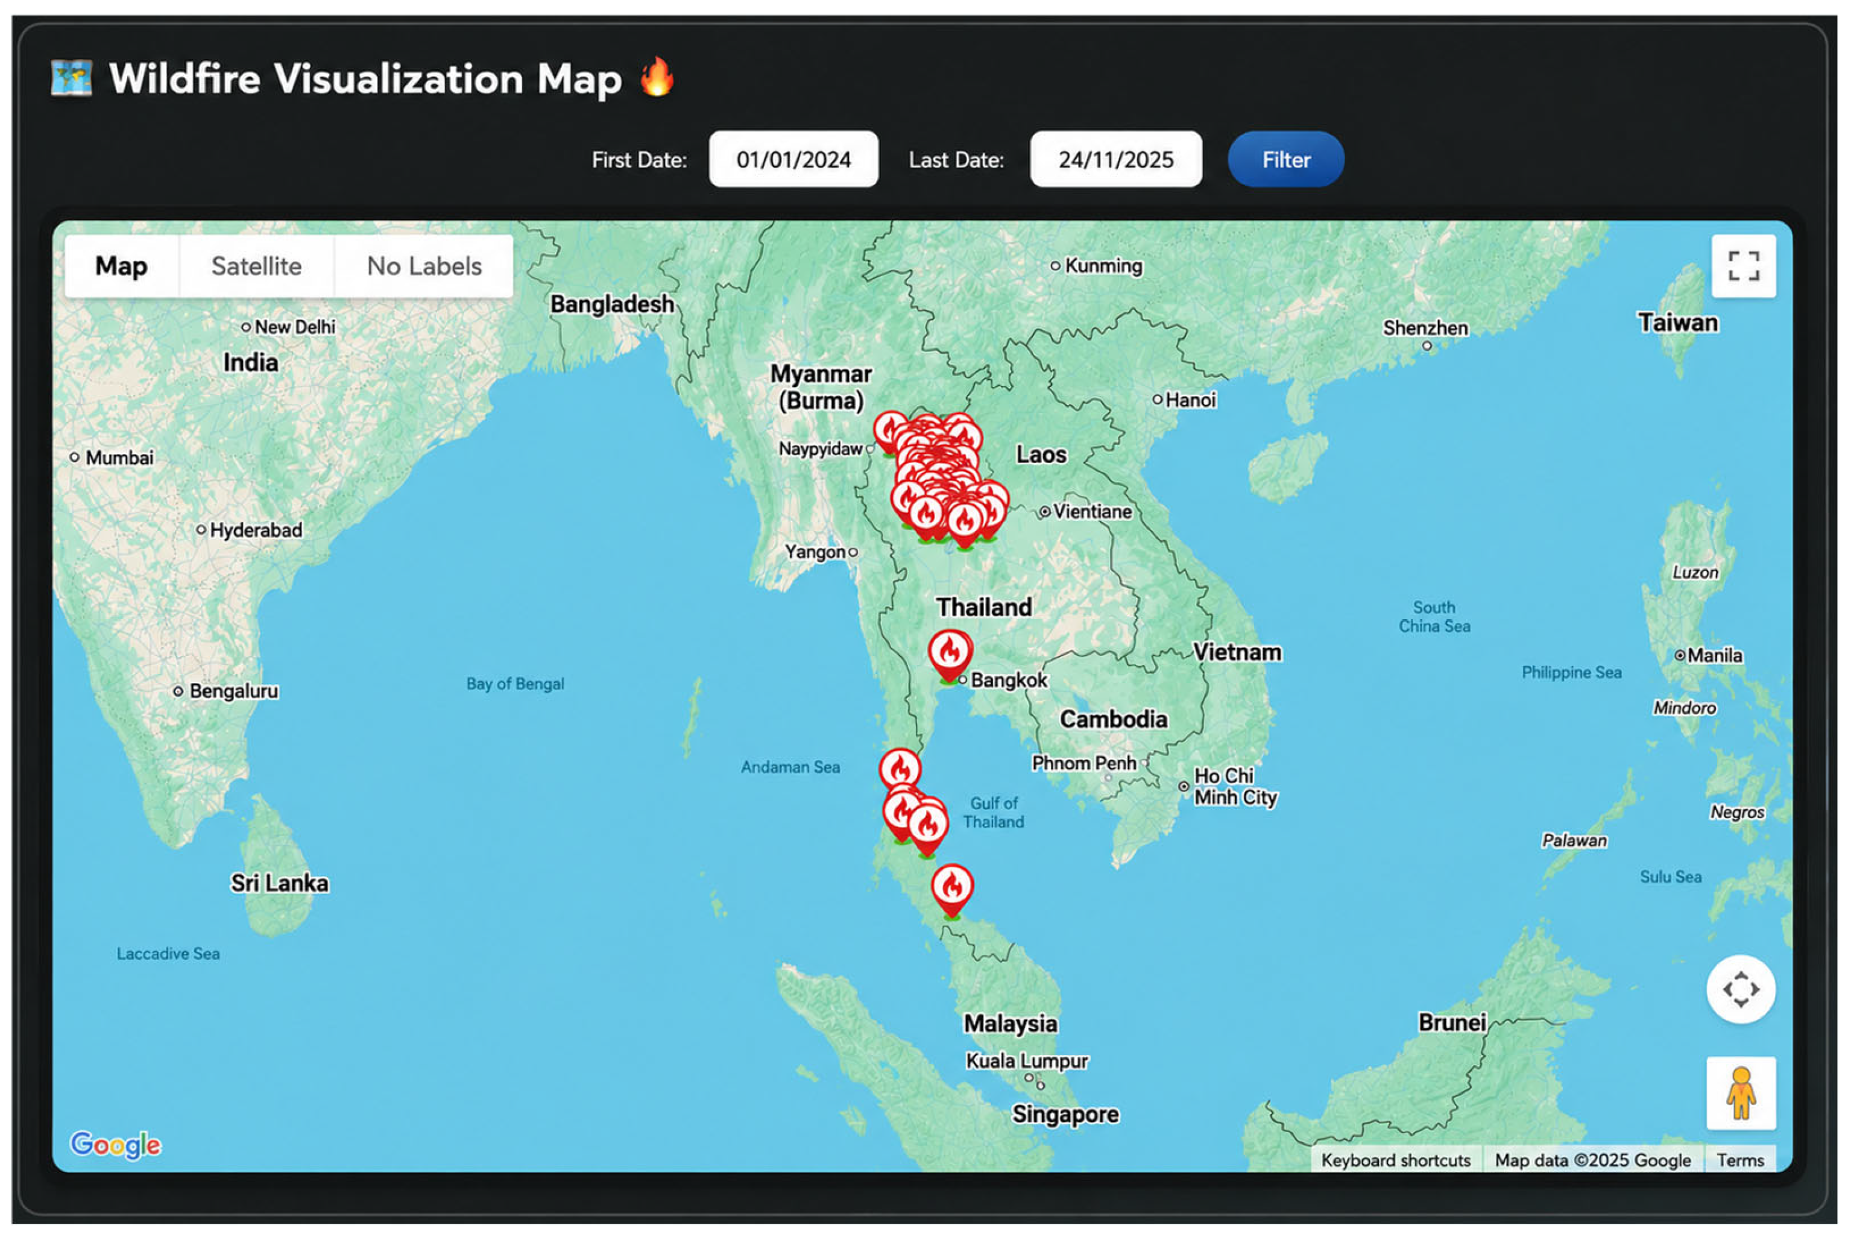Click the Mumbai city label

(119, 458)
